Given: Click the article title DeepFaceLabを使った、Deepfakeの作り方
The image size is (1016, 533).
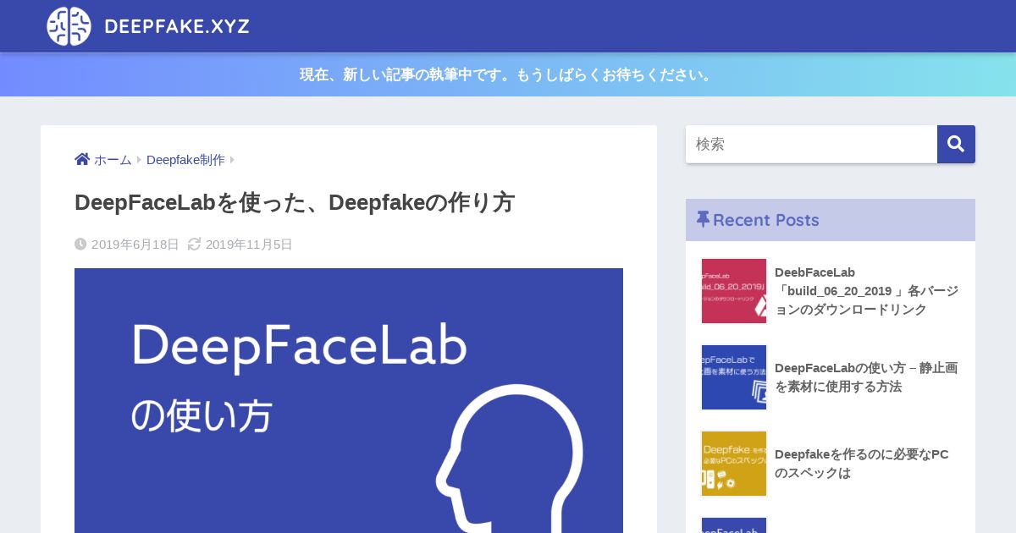Looking at the screenshot, I should coord(295,203).
